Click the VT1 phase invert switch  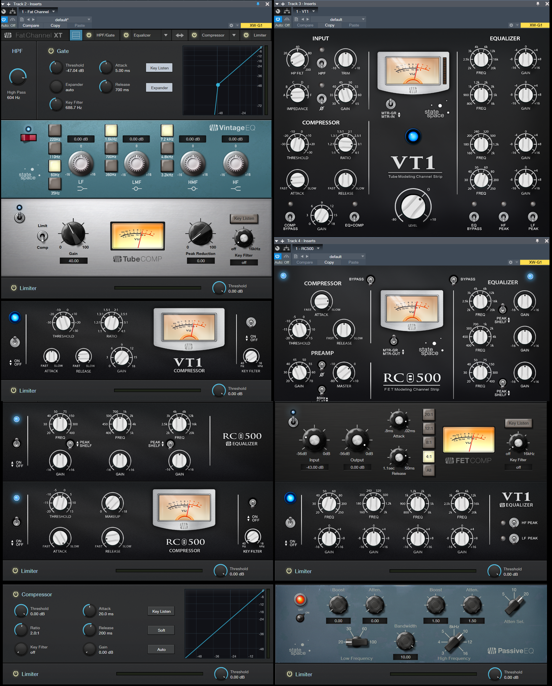coord(321,99)
